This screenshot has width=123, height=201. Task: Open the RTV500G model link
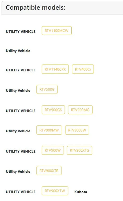[x=47, y=89]
